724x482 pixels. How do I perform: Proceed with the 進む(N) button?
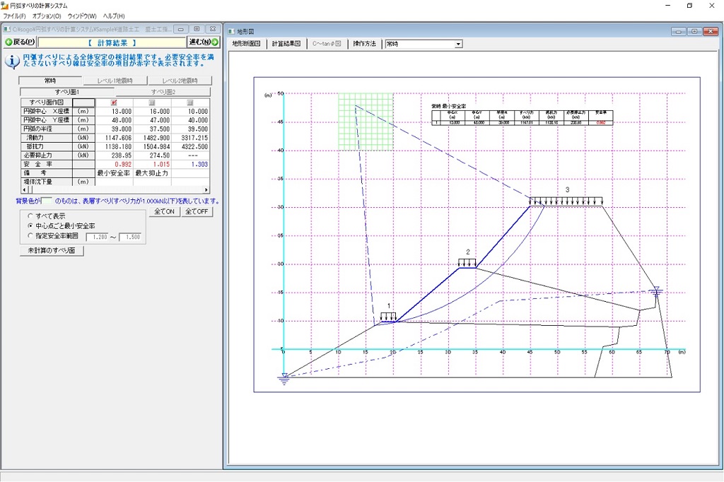(204, 42)
